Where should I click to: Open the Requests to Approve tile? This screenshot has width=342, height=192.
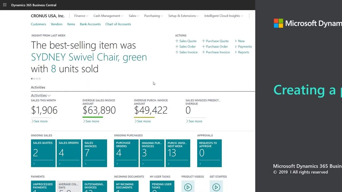click(x=209, y=153)
